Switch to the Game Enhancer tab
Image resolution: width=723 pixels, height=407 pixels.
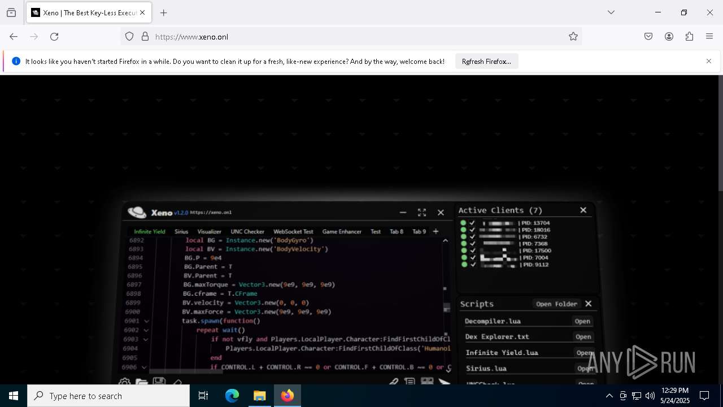pyautogui.click(x=342, y=232)
